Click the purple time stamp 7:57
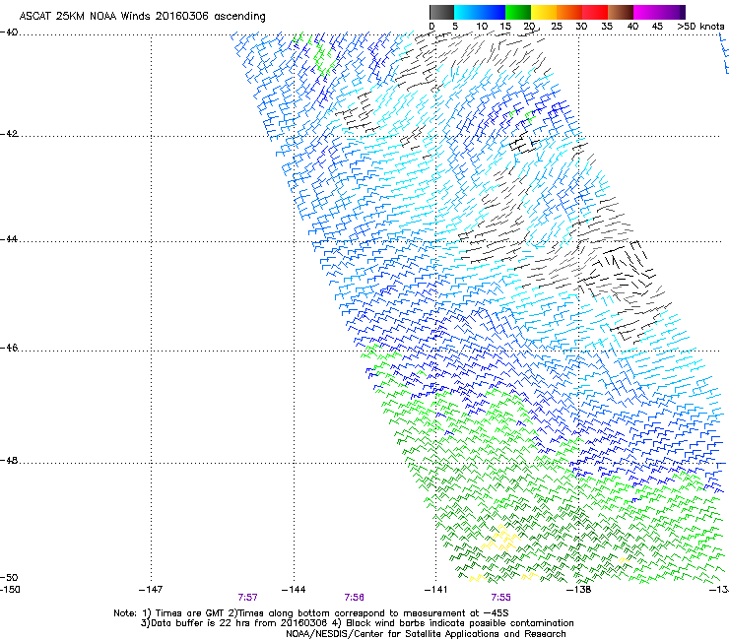The image size is (729, 640). pos(248,598)
